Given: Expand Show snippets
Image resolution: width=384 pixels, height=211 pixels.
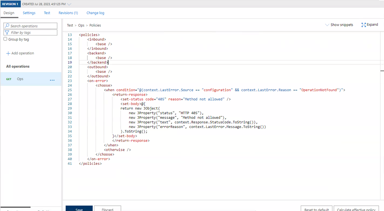Looking at the screenshot, I should [x=339, y=25].
